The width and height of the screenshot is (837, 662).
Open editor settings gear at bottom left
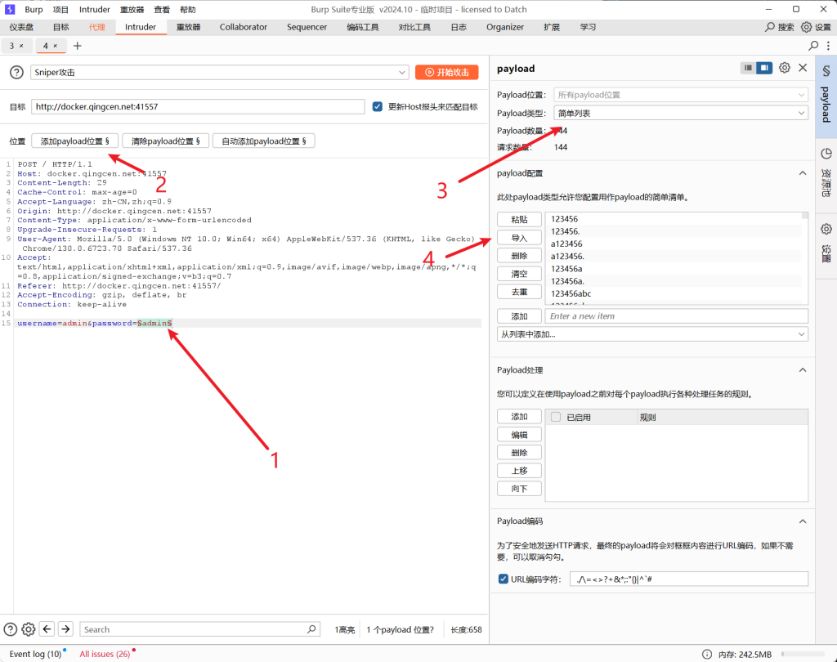(29, 629)
